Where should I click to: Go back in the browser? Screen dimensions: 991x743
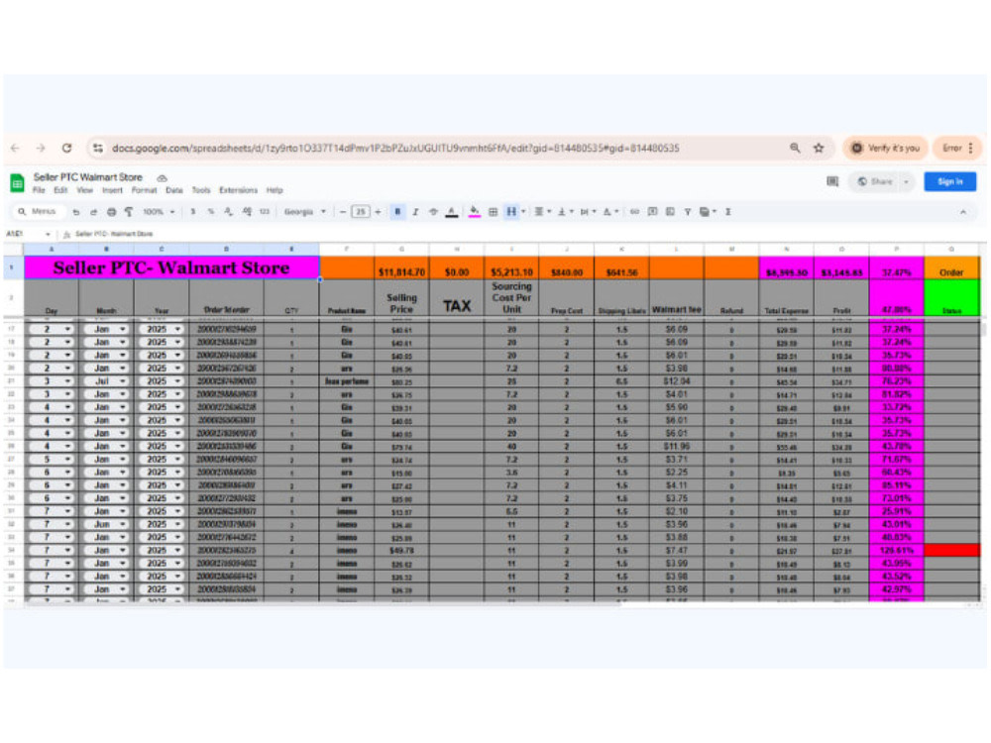tap(15, 148)
